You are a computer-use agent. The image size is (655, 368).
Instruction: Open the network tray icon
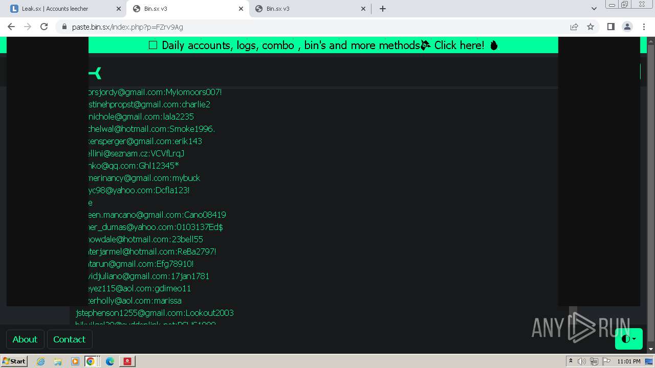pos(594,361)
